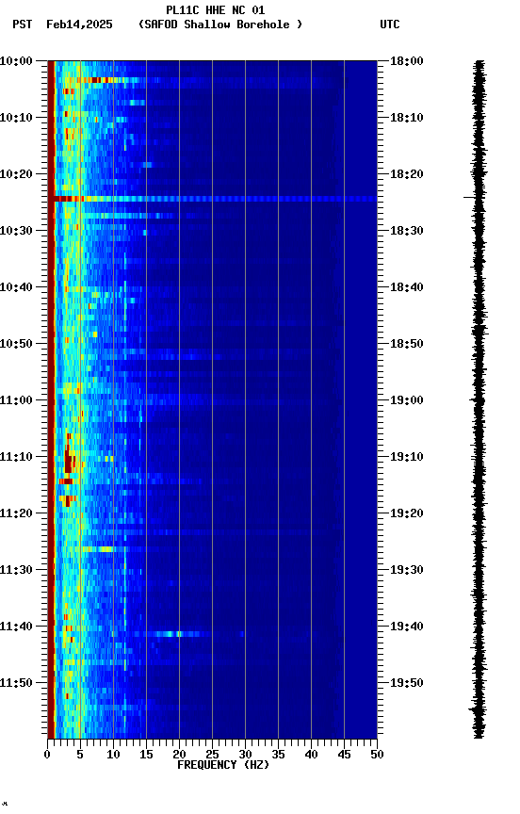Image resolution: width=520 pixels, height=814 pixels.
Task: Click the 35 Hz frequency tick label
Action: 278,755
